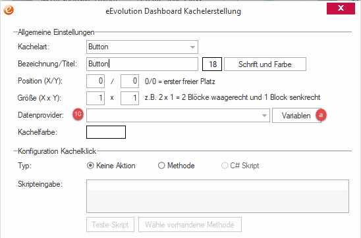361x238 pixels.
Task: Click the Teste Skript button
Action: pos(110,224)
